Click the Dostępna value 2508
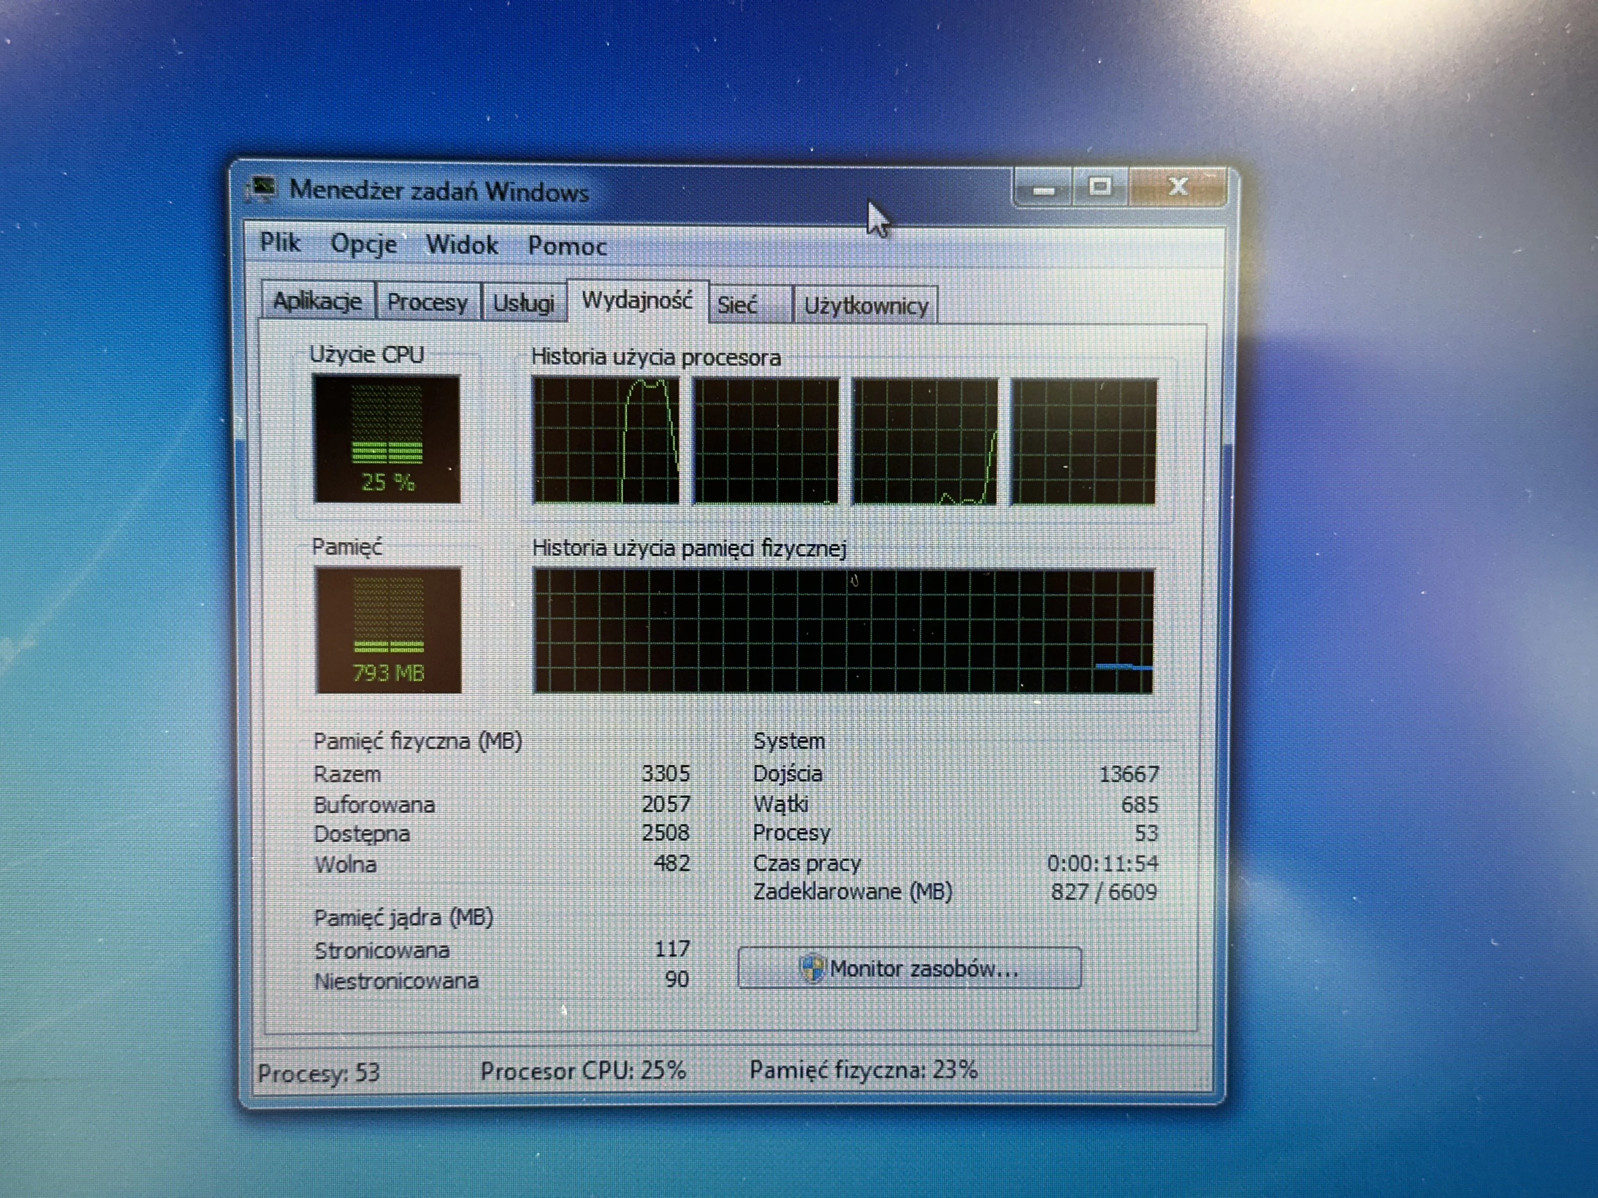This screenshot has width=1598, height=1198. pyautogui.click(x=665, y=833)
